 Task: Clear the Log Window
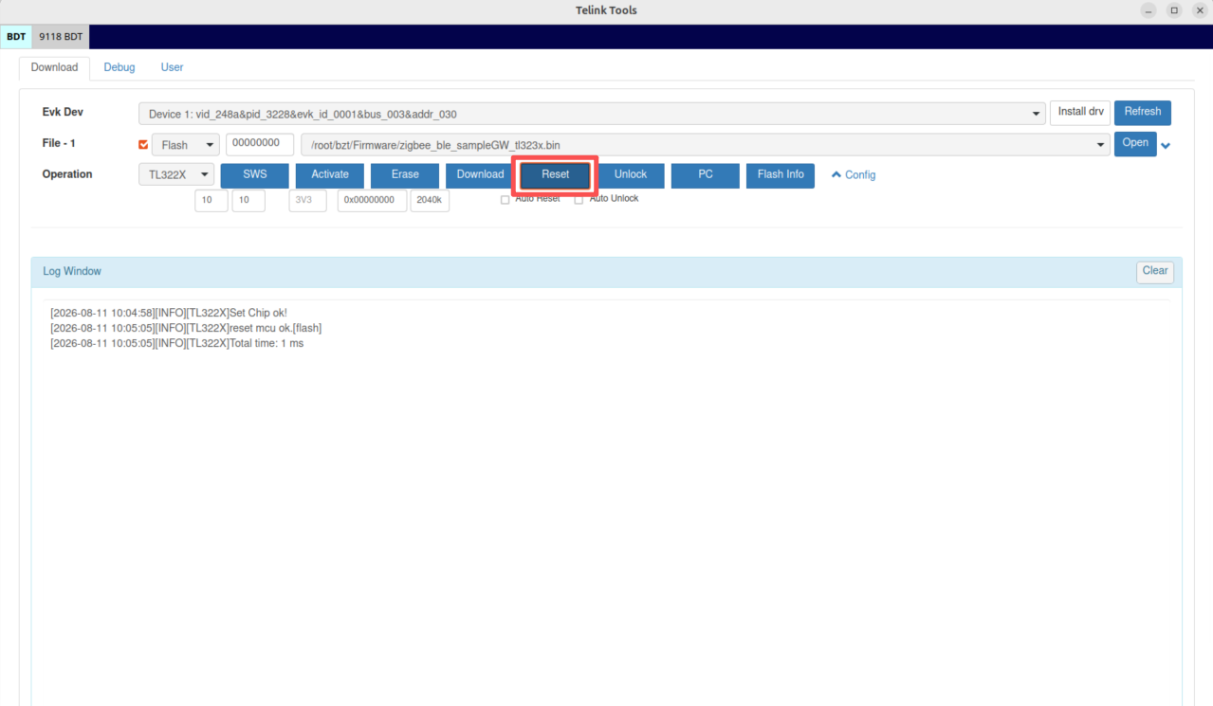pos(1155,272)
